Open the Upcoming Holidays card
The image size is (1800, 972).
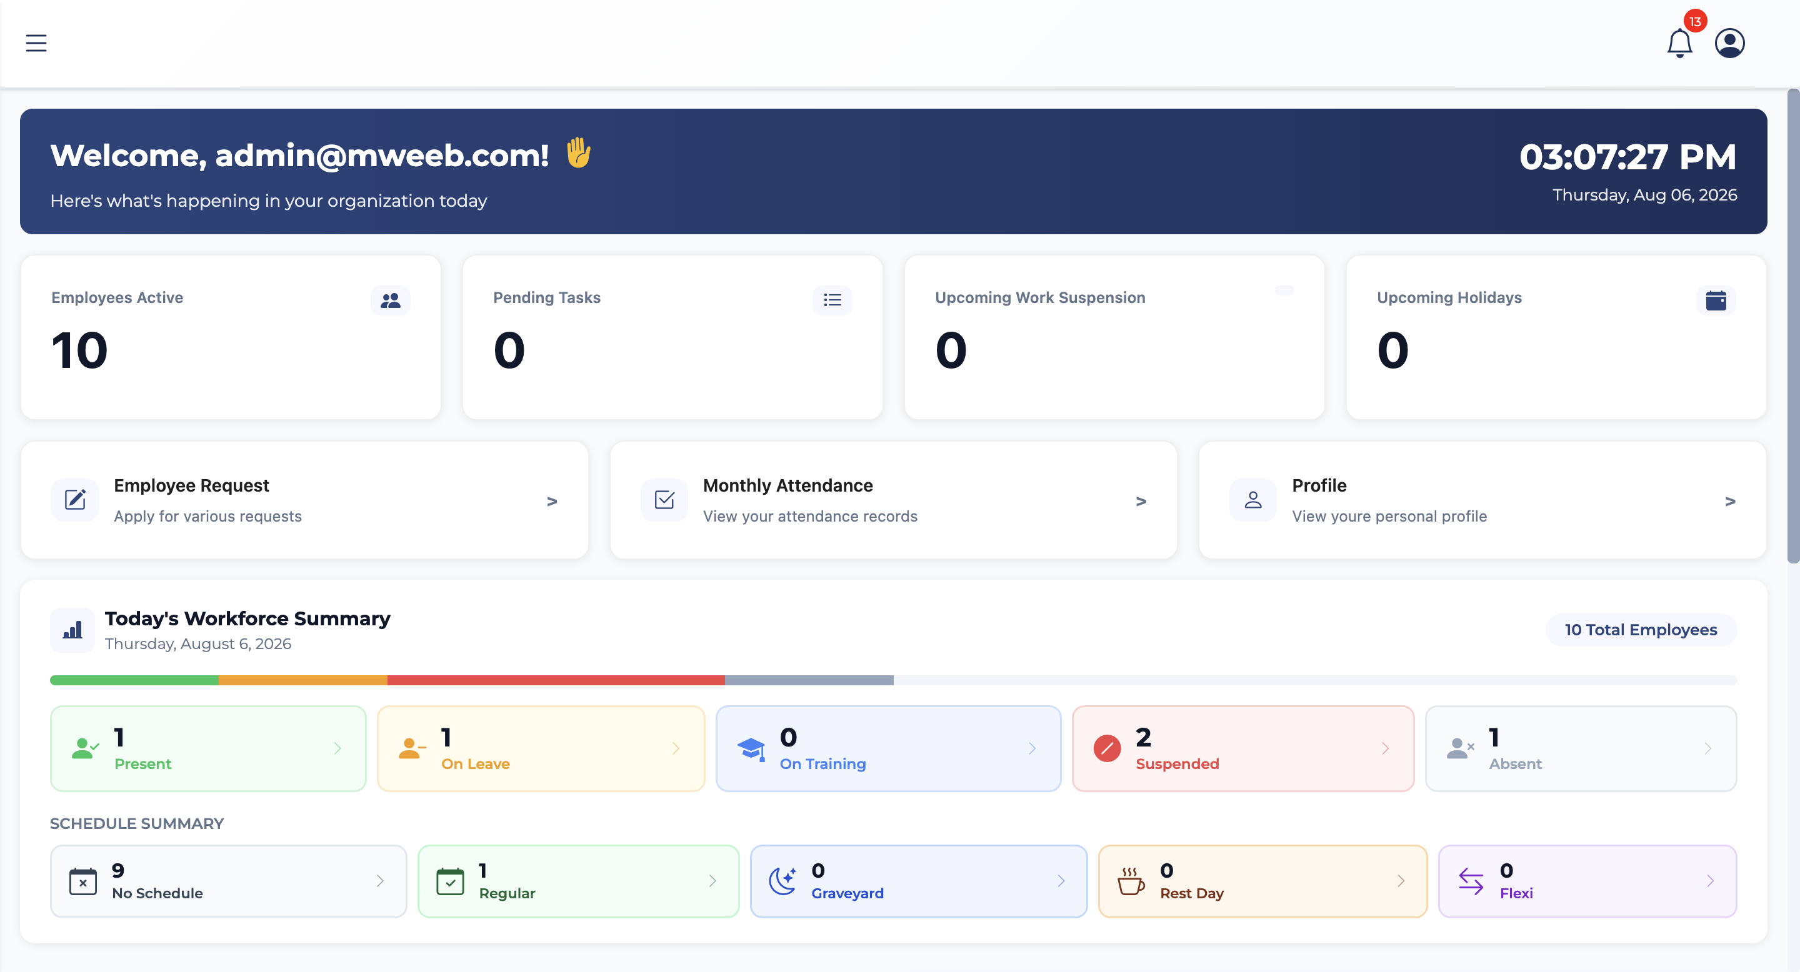pos(1556,337)
